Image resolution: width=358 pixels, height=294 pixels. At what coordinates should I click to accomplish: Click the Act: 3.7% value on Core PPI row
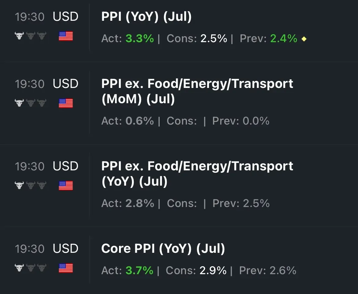click(x=140, y=271)
